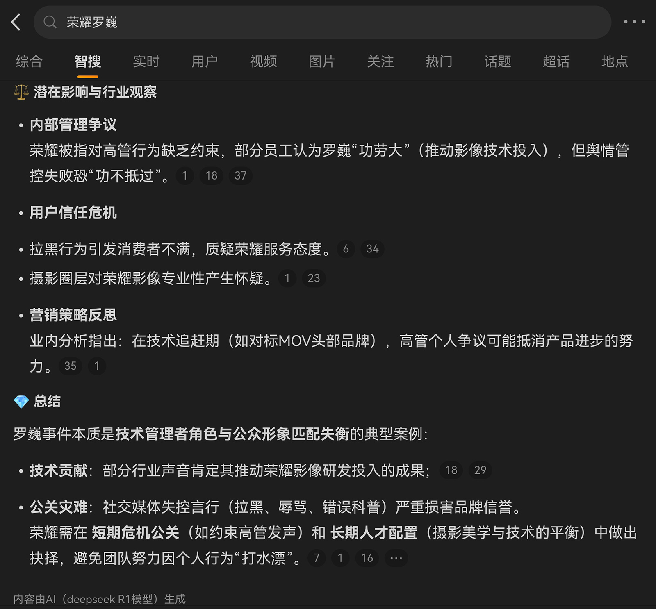Open citation badge 16 in the summary
The image size is (656, 609).
(367, 558)
